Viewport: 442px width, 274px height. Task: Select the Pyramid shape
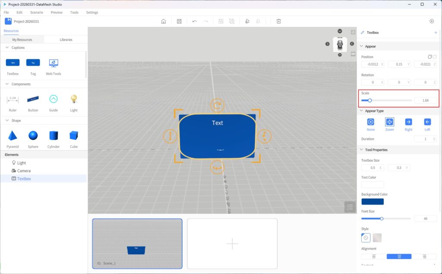coord(13,136)
